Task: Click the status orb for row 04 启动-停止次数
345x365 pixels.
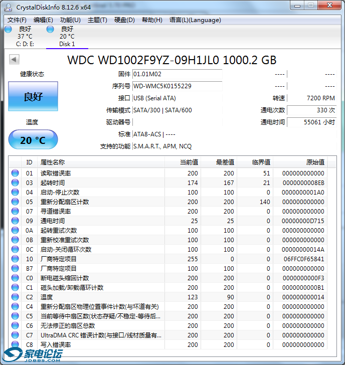Action: [15, 192]
